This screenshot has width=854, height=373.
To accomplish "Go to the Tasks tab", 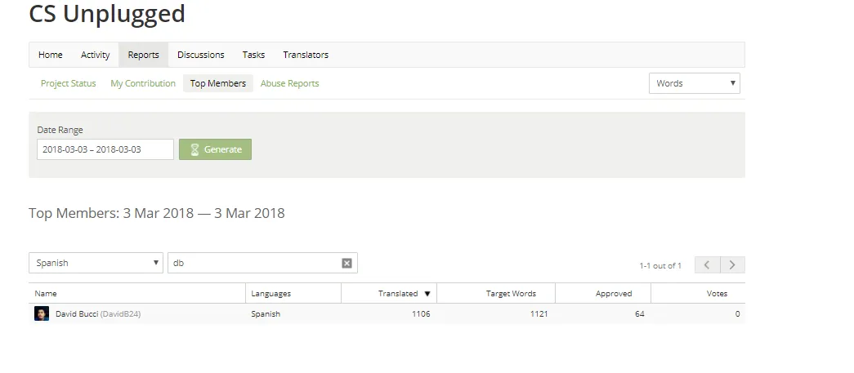I will pyautogui.click(x=253, y=55).
